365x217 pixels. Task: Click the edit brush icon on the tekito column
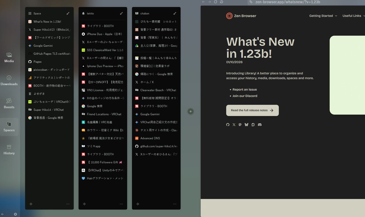click(121, 13)
